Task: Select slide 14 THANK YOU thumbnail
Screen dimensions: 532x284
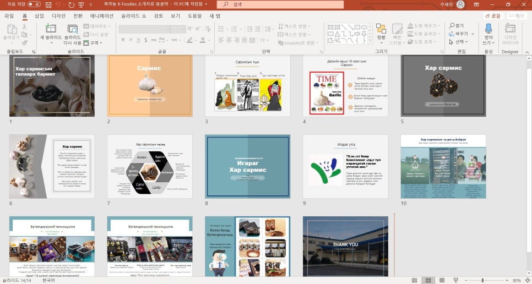Action: pyautogui.click(x=345, y=247)
